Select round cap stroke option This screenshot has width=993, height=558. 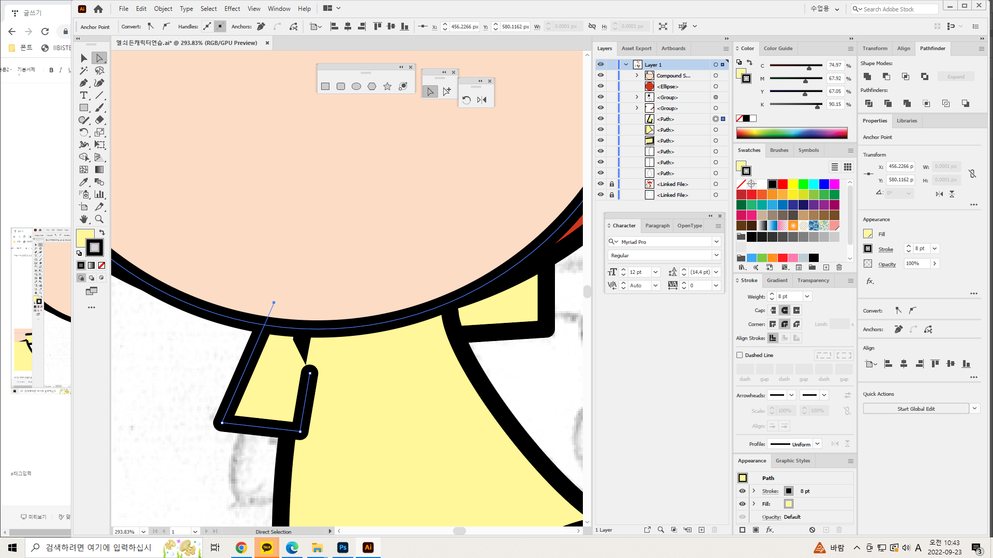785,311
